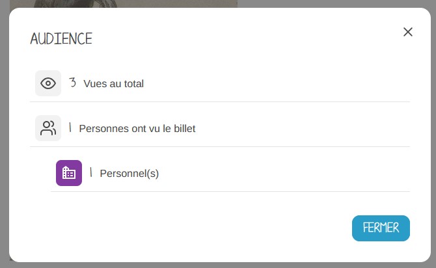436x268 pixels.
Task: Click the divider under 'Personnes ont vu le billet'
Action: pos(220,147)
